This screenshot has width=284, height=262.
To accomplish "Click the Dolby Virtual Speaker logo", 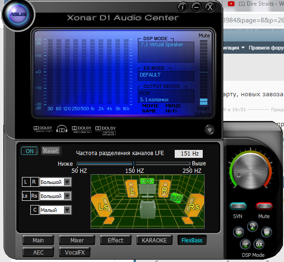I will [x=106, y=130].
